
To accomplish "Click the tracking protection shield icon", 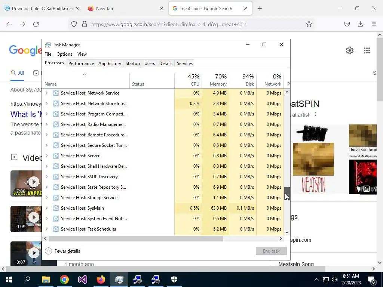I will 74,24.
